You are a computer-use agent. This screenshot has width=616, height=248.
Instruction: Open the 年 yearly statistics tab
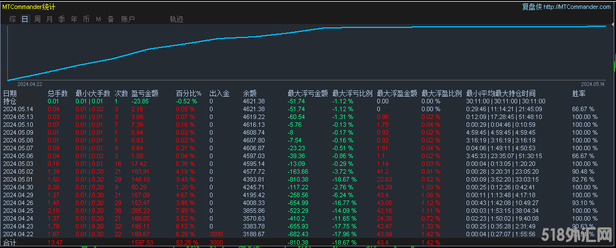[74, 19]
